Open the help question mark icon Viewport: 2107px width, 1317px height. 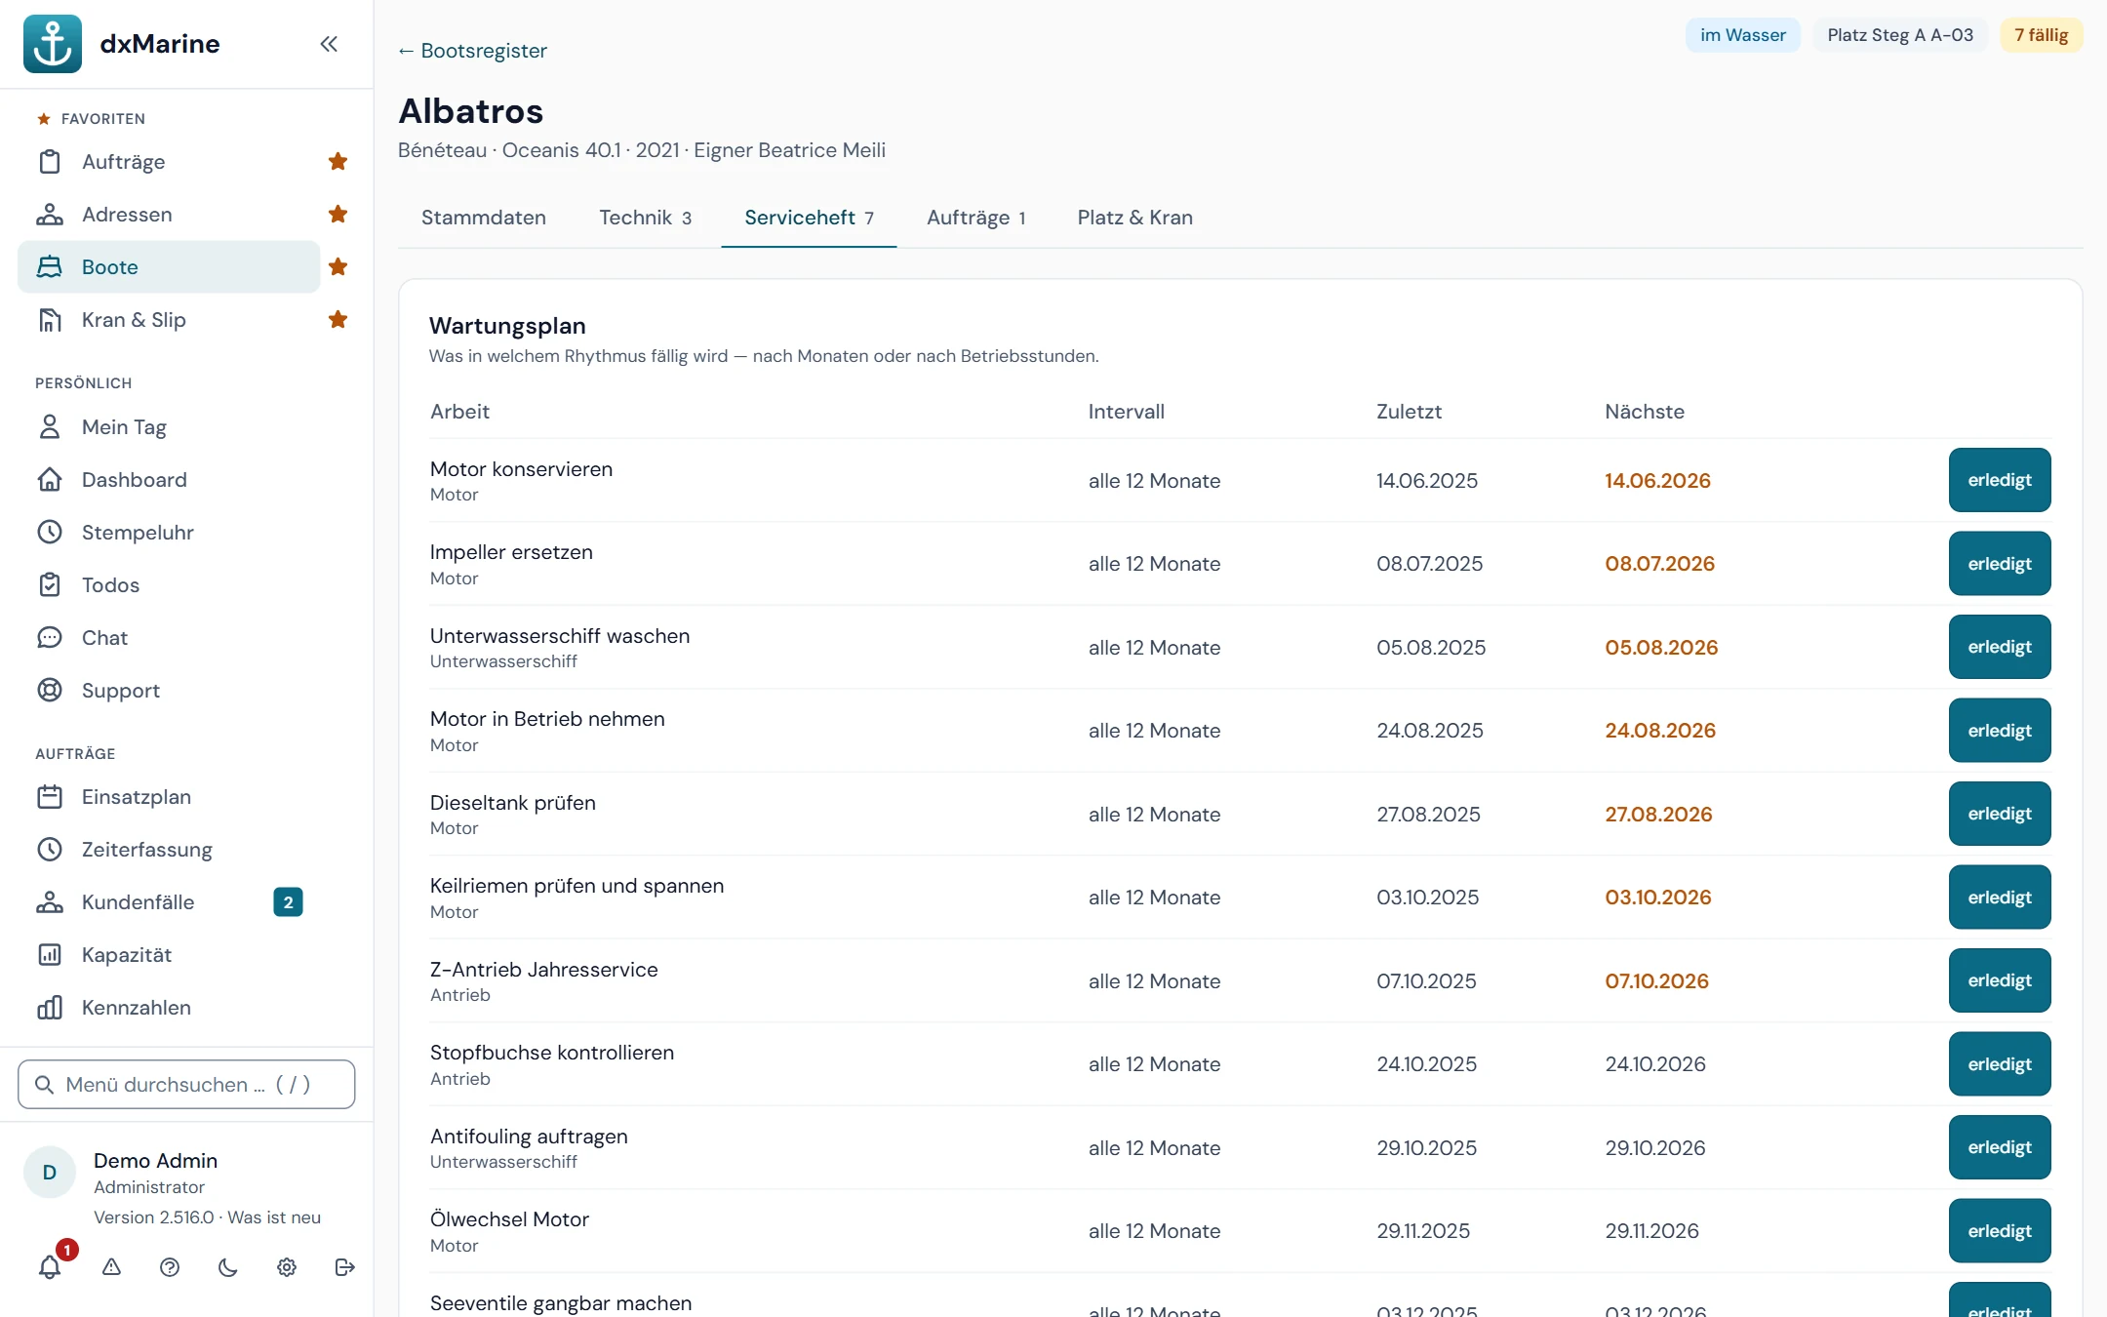(x=170, y=1267)
